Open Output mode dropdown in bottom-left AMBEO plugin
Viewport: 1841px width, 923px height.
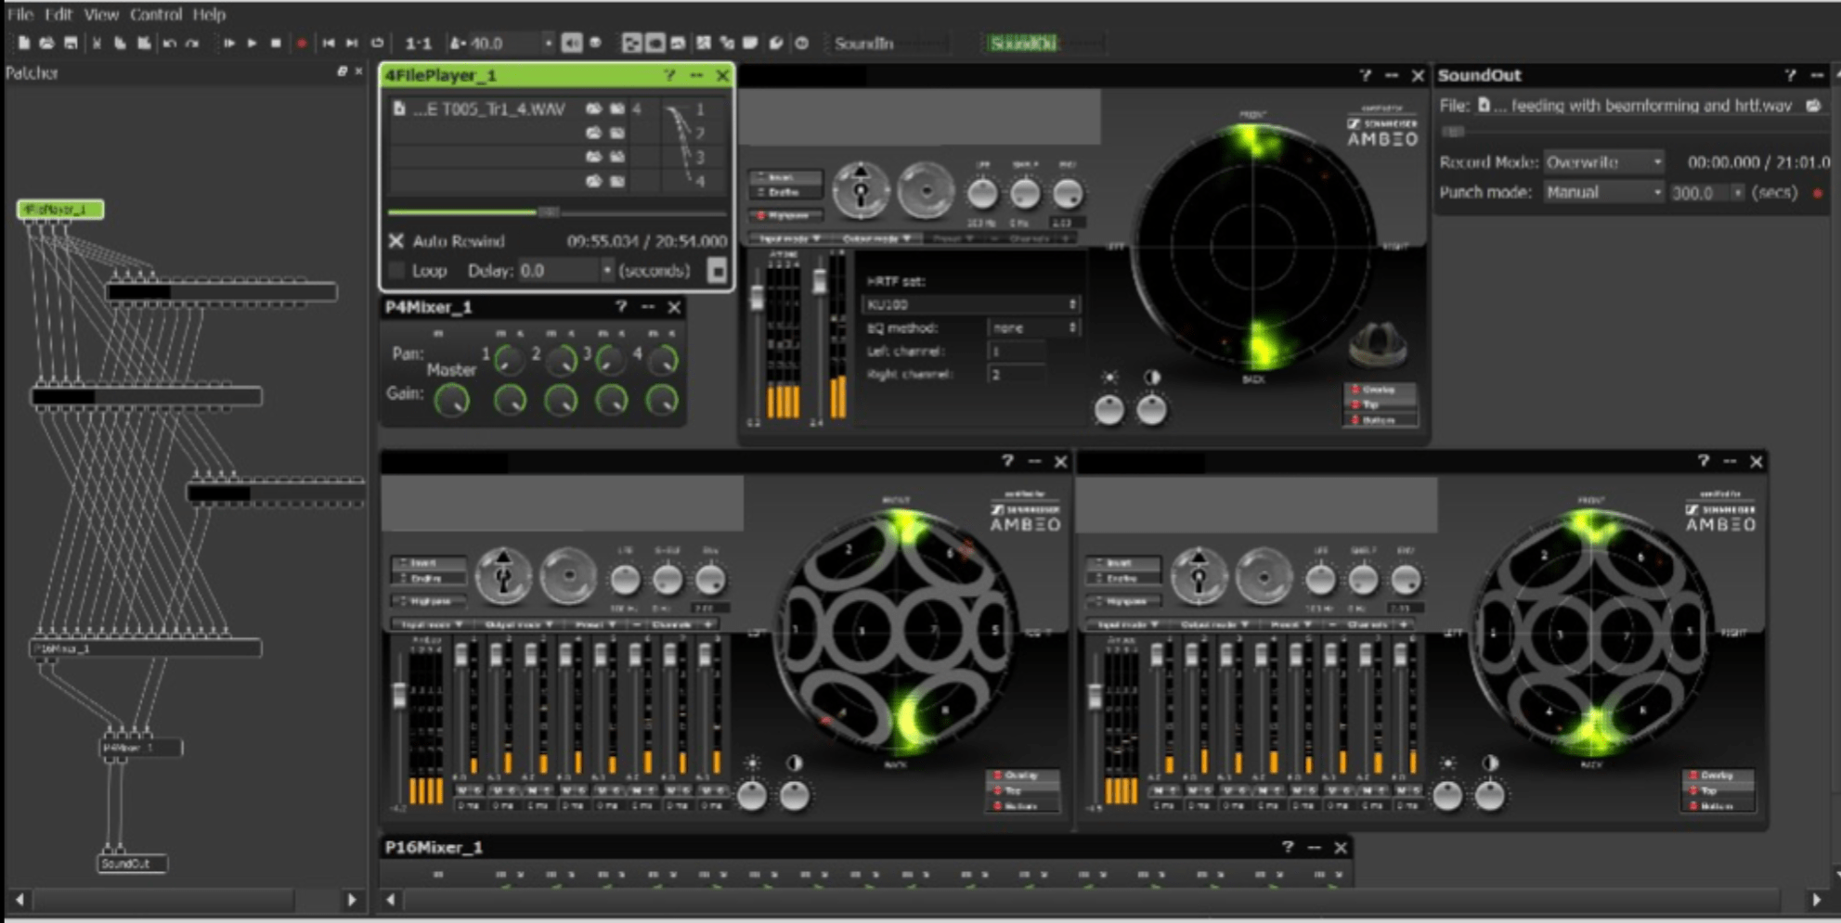(519, 624)
